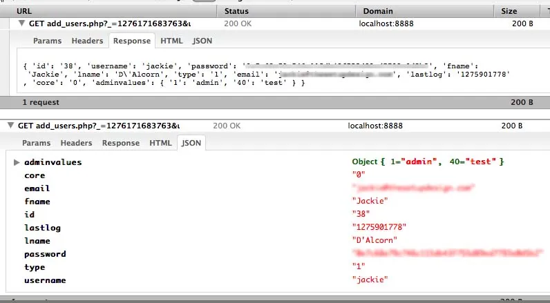Open the Headers tab in the lower panel
This screenshot has height=303, width=550.
point(76,143)
